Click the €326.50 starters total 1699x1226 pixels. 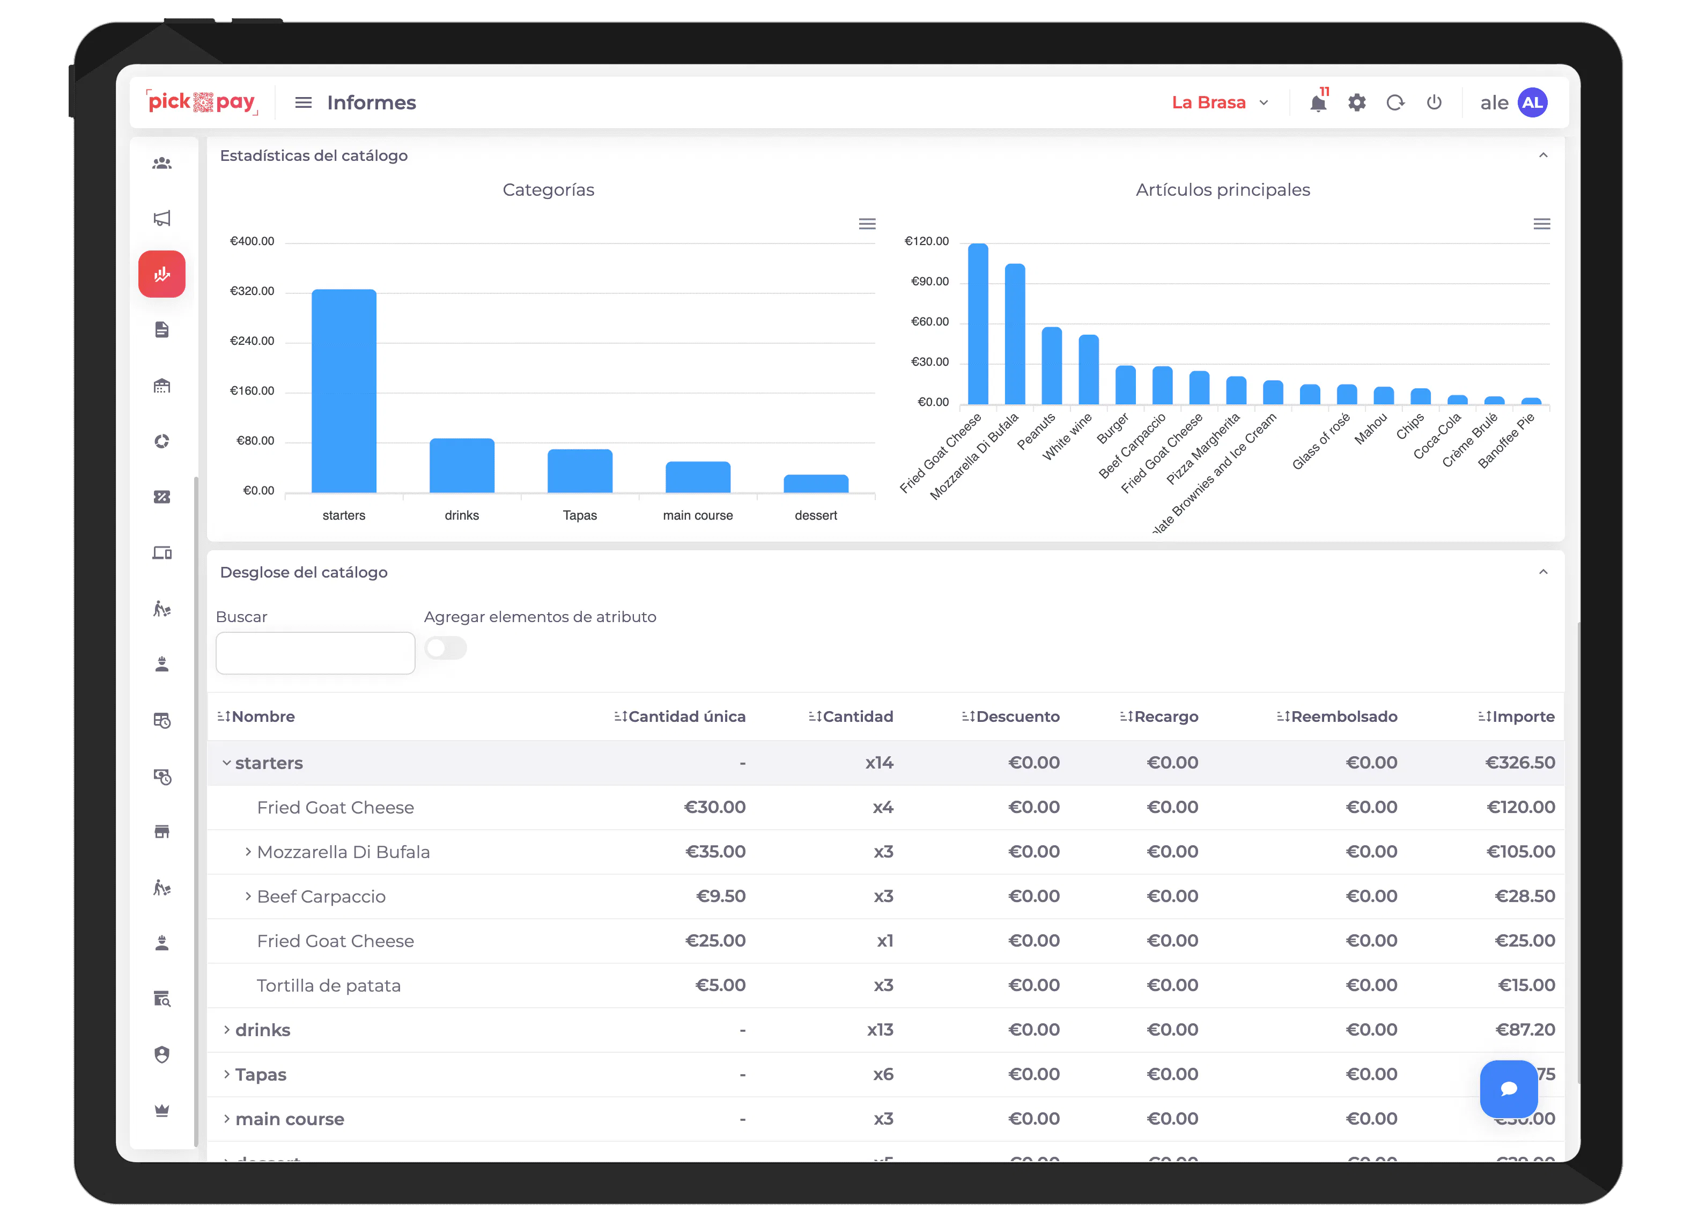[1520, 763]
